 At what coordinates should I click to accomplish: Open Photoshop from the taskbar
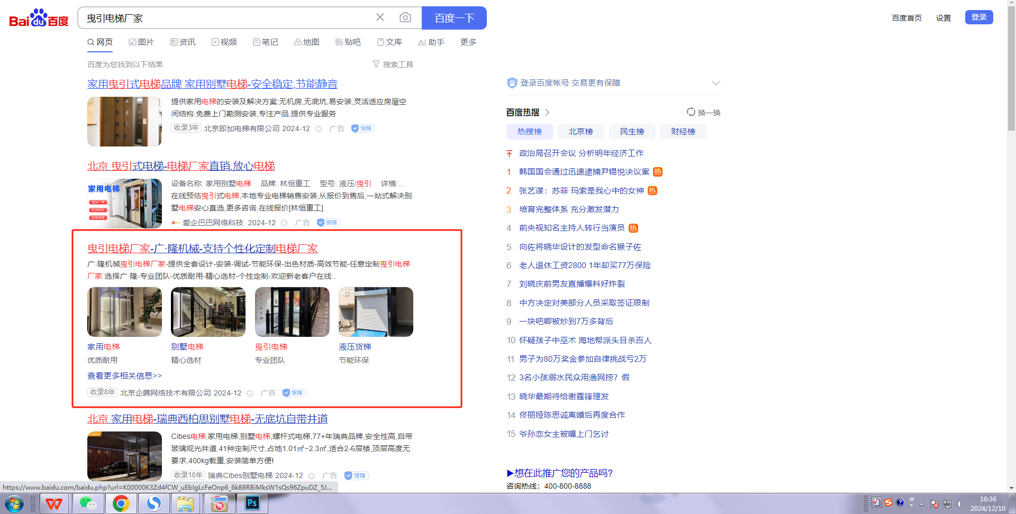[252, 504]
